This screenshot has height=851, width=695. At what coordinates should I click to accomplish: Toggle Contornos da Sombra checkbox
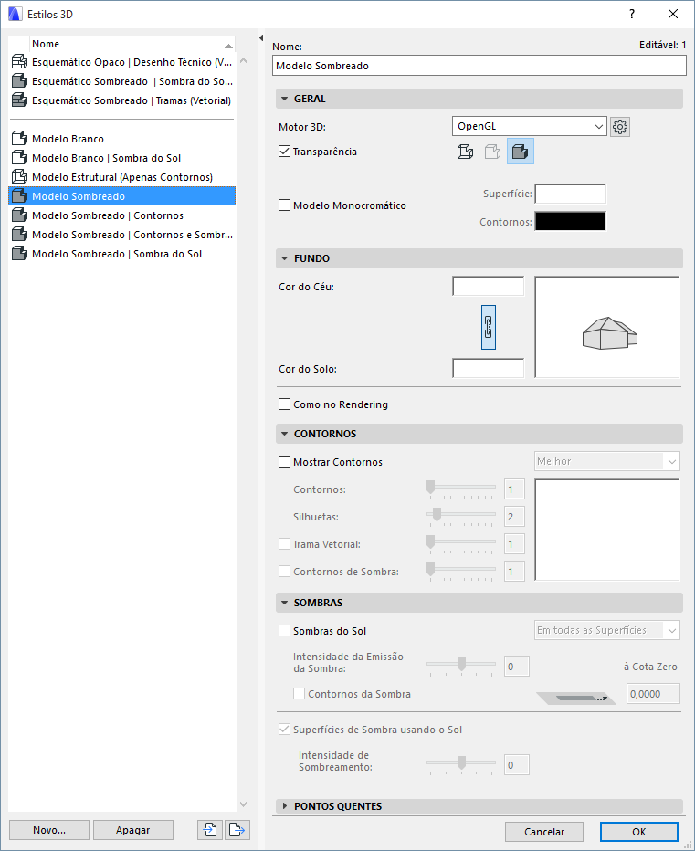(x=299, y=694)
